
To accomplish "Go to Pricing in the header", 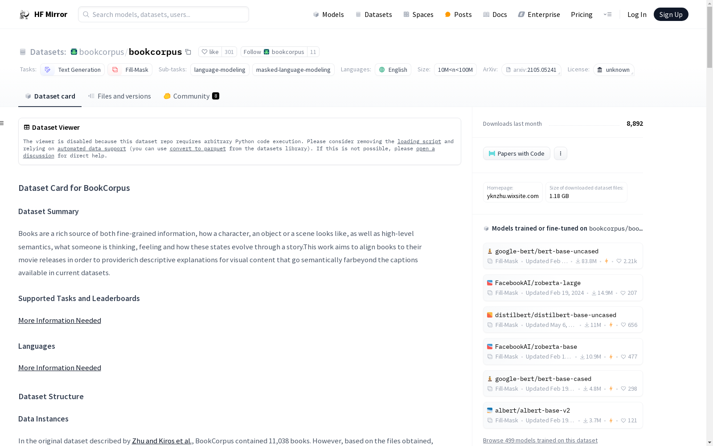I will coord(582,14).
